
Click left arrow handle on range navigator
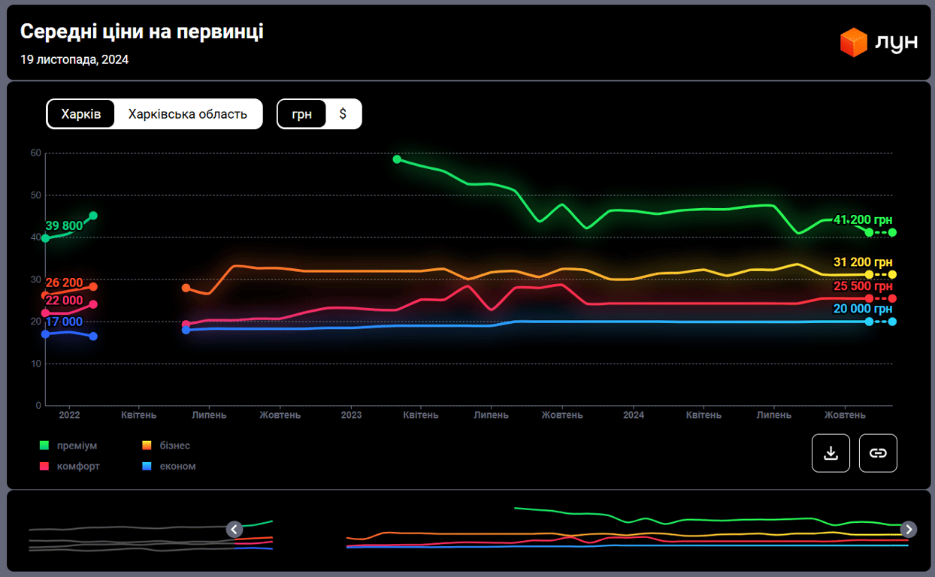click(x=235, y=529)
